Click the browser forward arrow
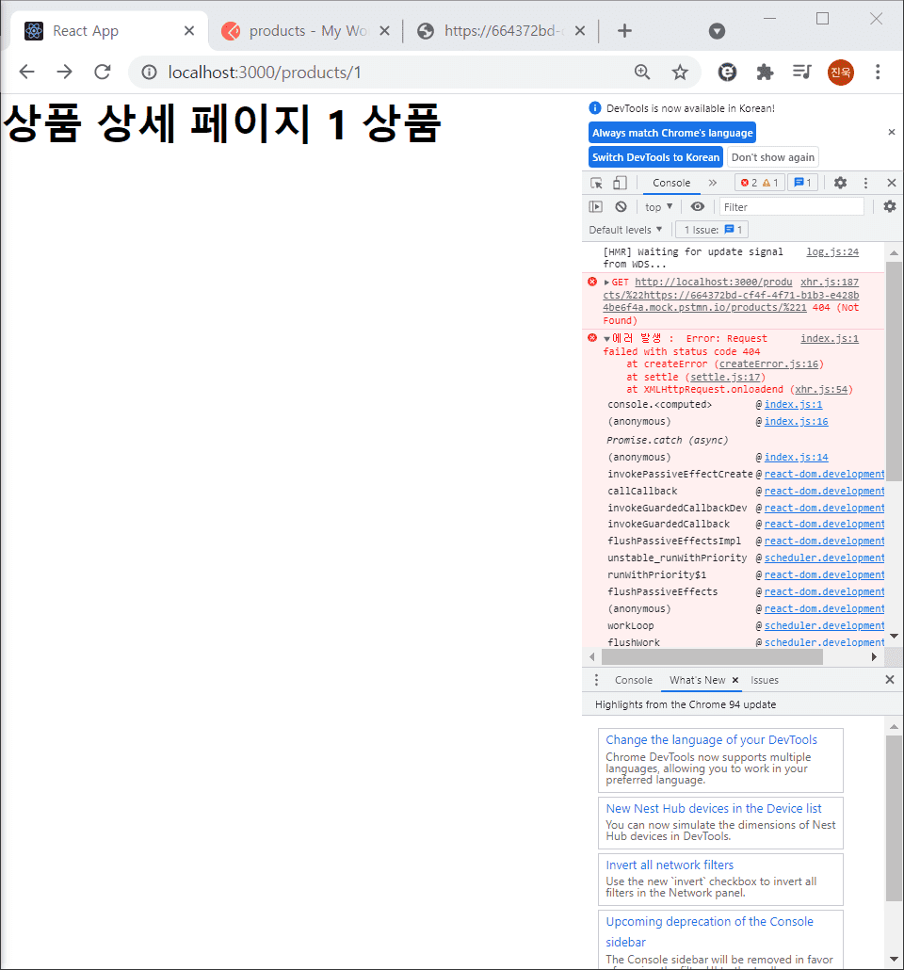 64,73
